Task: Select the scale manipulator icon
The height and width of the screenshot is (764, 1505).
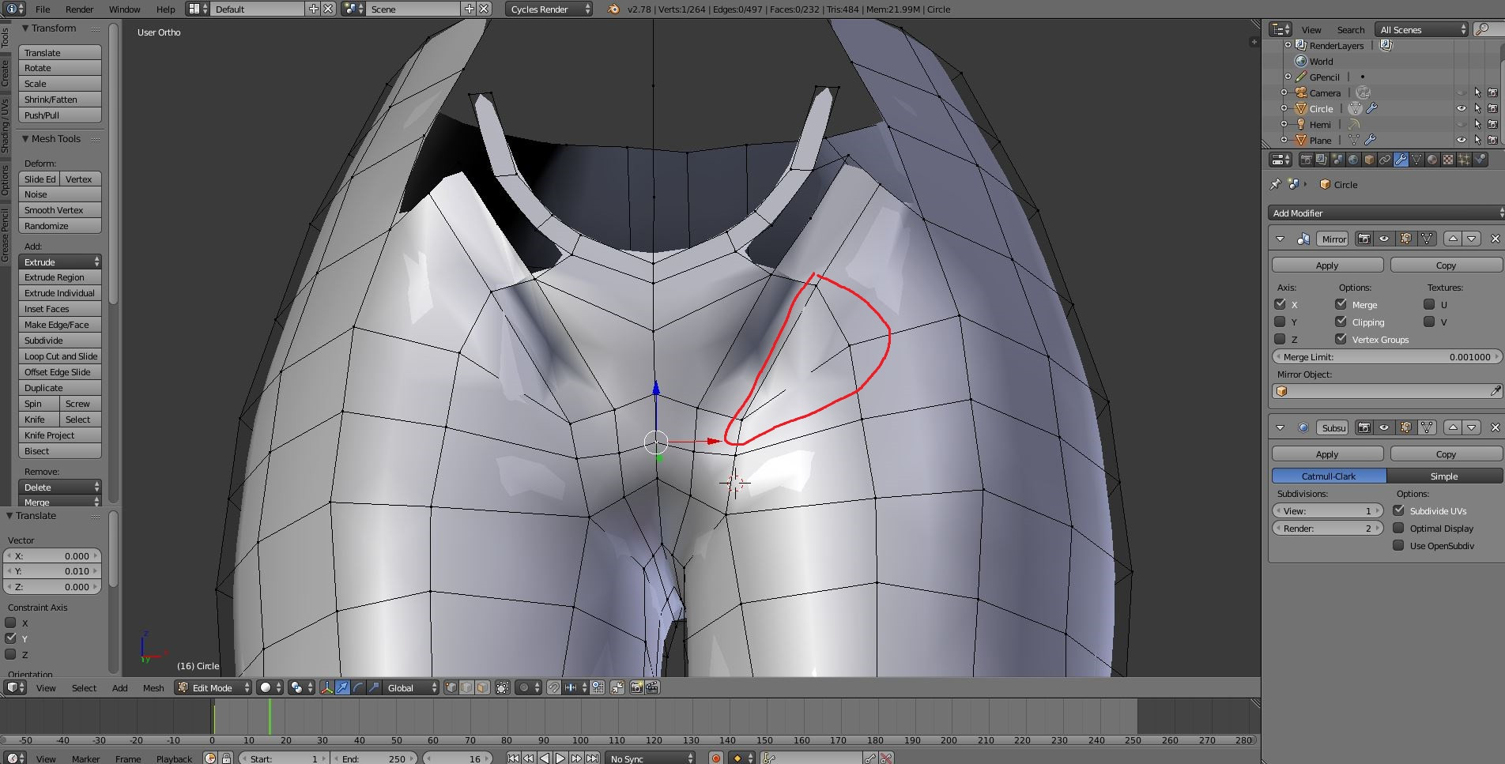Action: [374, 688]
